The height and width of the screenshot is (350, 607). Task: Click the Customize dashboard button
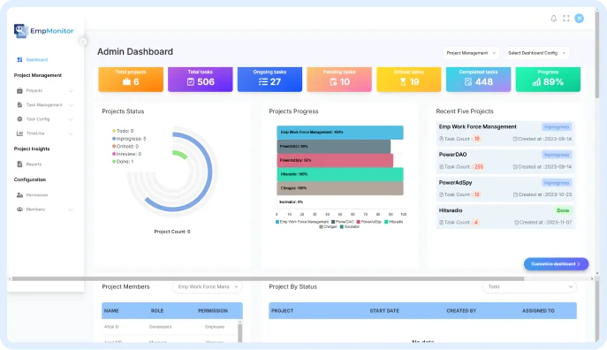pos(556,264)
